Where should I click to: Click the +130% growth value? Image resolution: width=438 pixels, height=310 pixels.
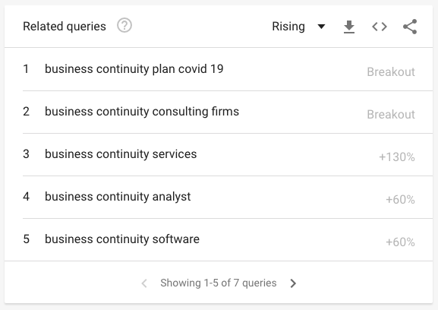[397, 157]
